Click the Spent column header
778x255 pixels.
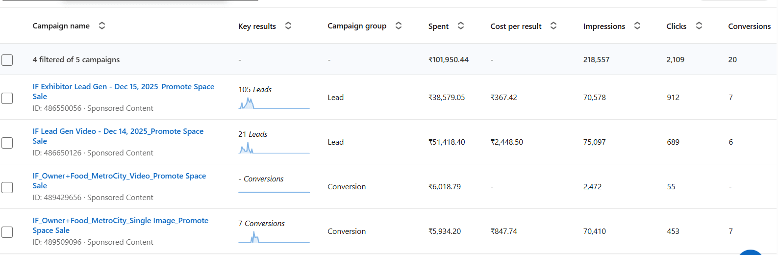click(438, 26)
